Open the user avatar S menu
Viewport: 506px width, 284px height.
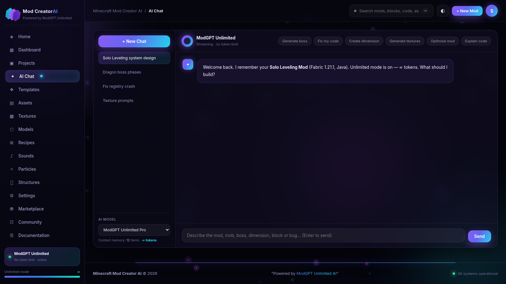click(492, 11)
